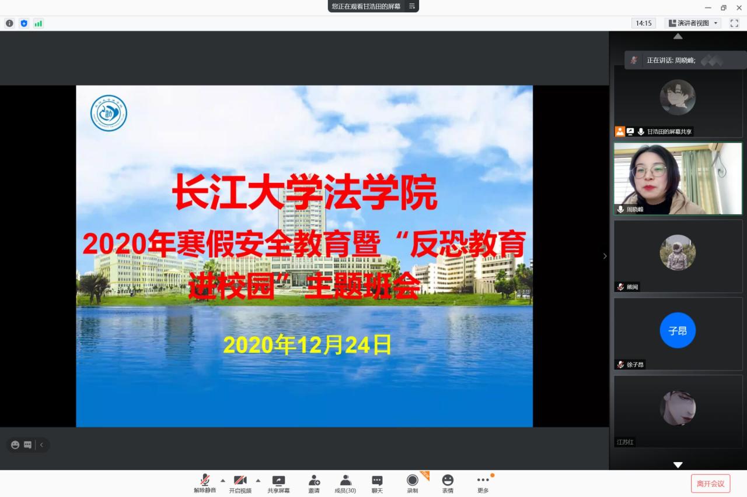Unmute microphone with 解除静音 button

205,483
